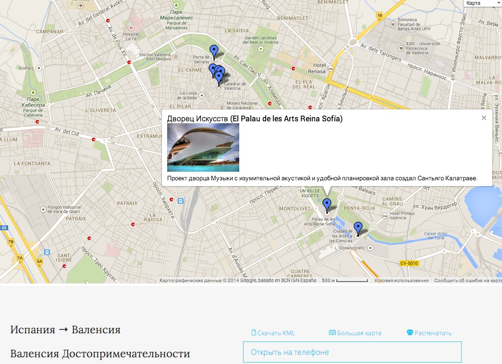Click the Hospital La Fe map icon
Viewport: 502px width, 364px height.
pos(131,28)
